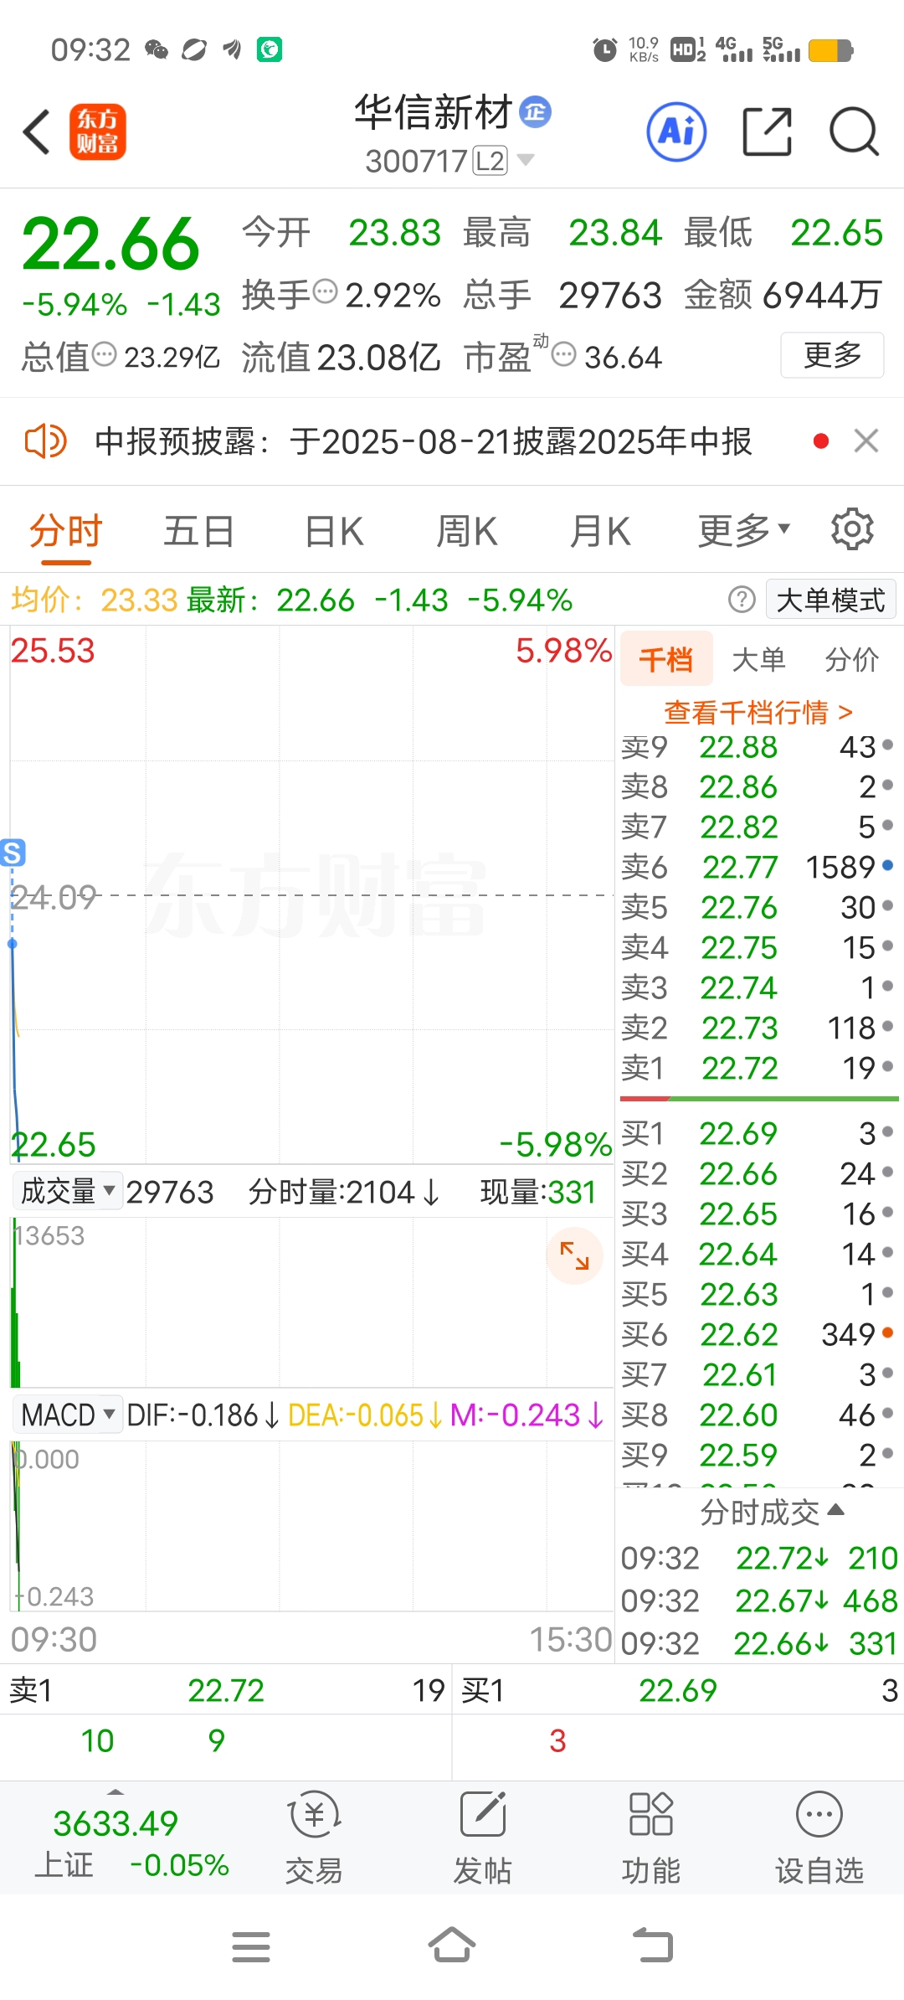Open the 成交量 indicator dropdown

68,1190
